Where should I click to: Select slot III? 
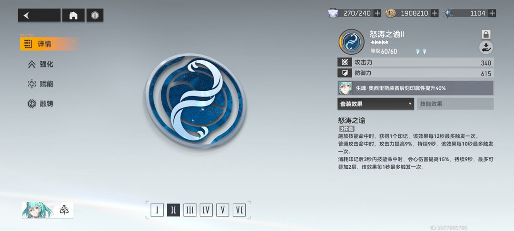pyautogui.click(x=190, y=210)
